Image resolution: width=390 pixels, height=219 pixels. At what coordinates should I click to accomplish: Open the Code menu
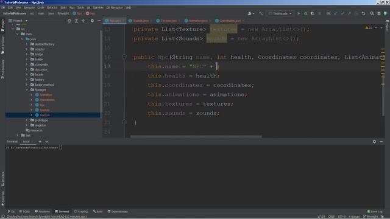[x=41, y=8]
